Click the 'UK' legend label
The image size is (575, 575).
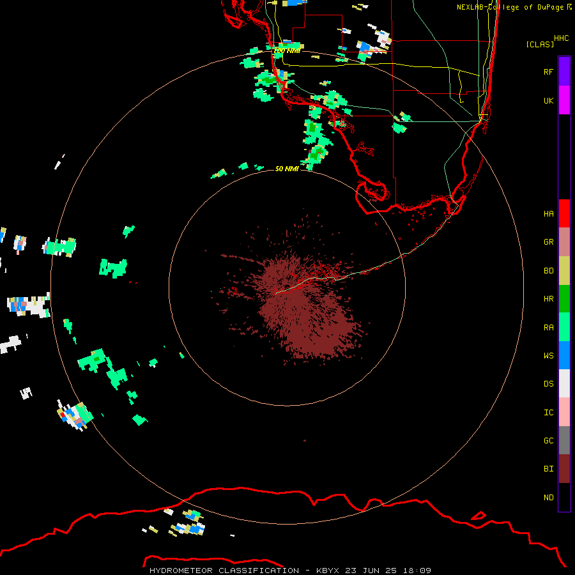pyautogui.click(x=548, y=100)
